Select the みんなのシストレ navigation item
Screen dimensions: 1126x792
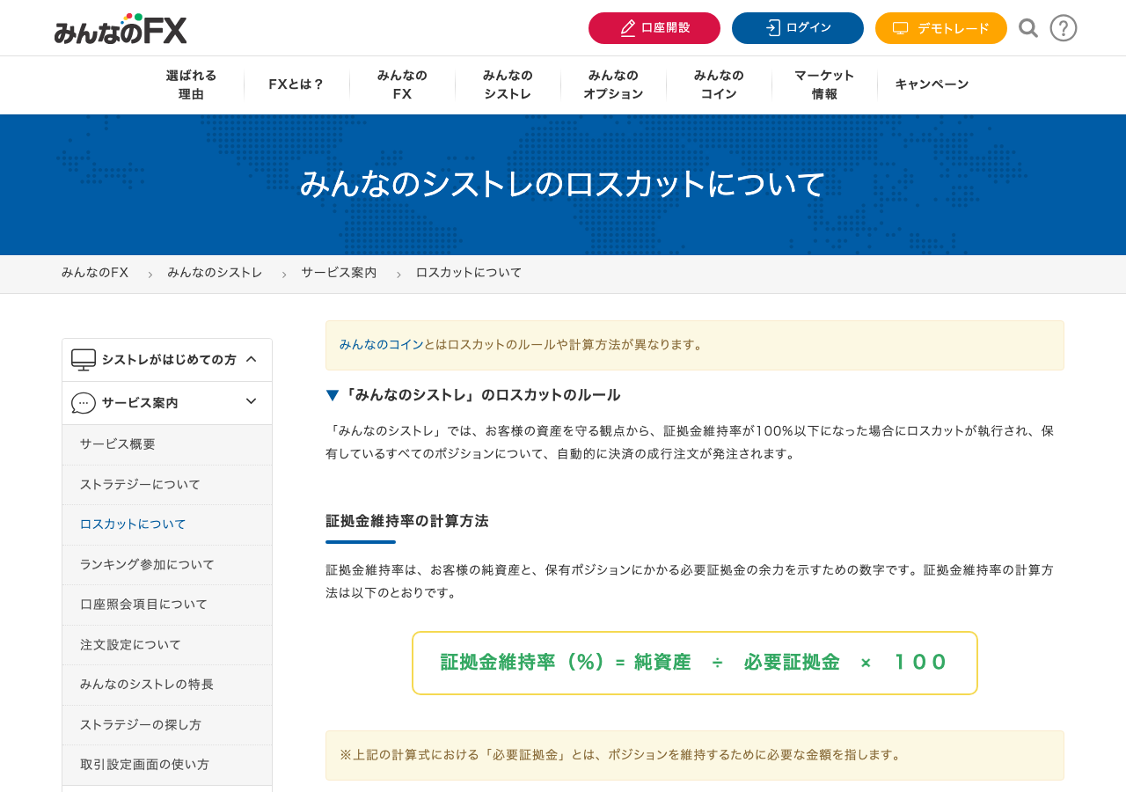pyautogui.click(x=508, y=84)
